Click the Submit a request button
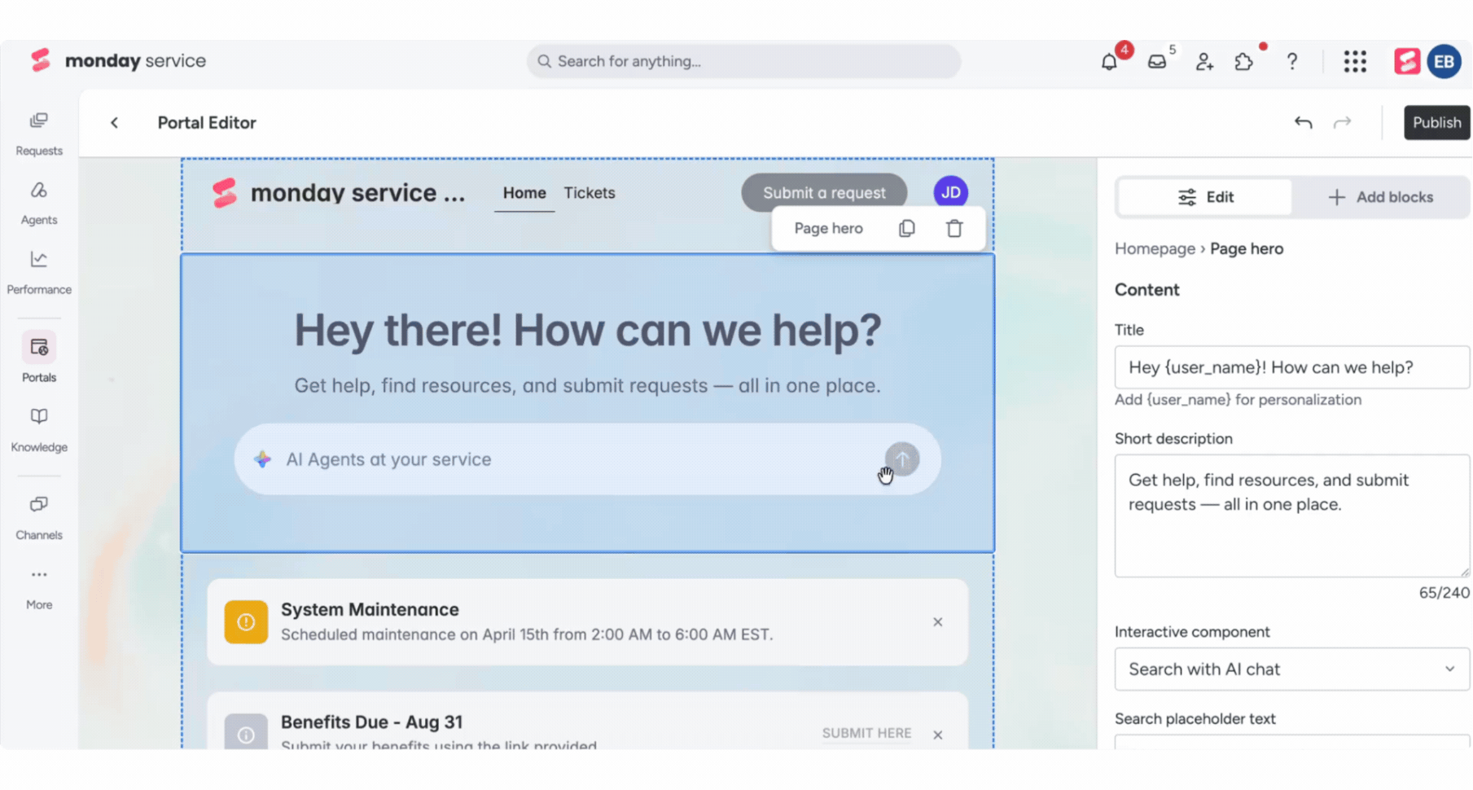The height and width of the screenshot is (790, 1473). 824,193
